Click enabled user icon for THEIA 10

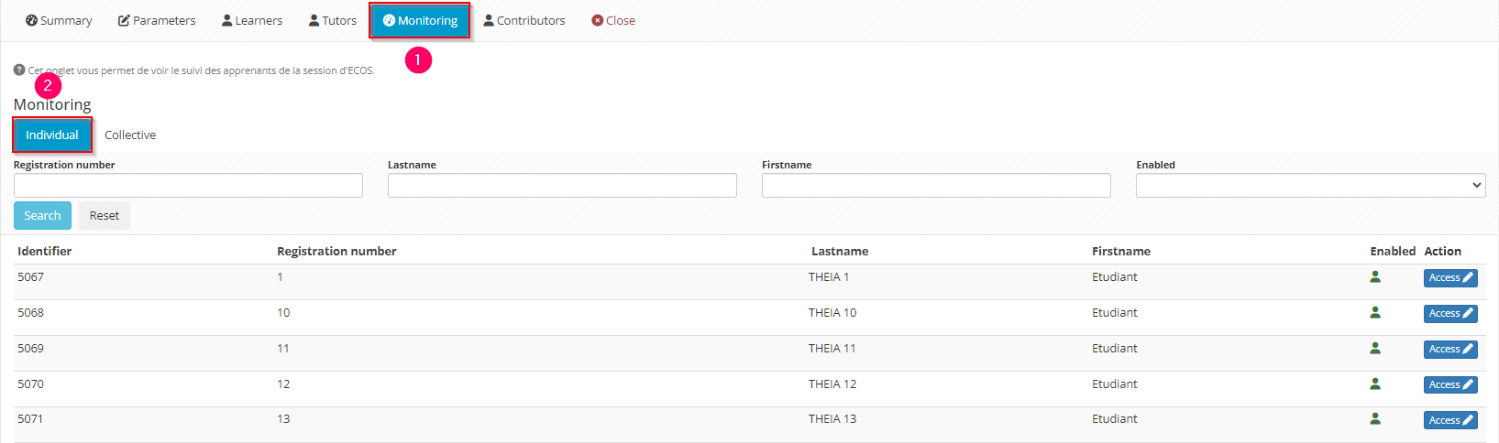click(1375, 313)
